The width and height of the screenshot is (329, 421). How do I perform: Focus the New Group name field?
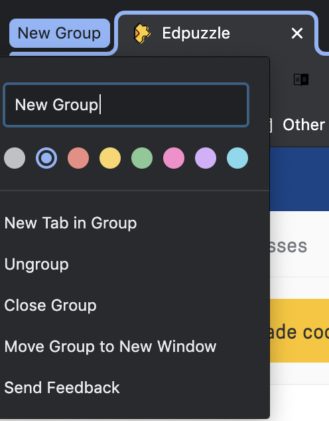pos(126,105)
